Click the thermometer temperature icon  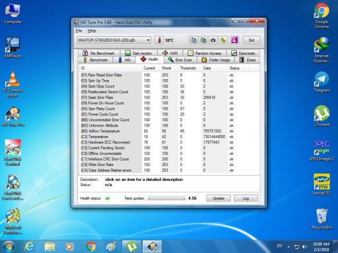coord(158,40)
